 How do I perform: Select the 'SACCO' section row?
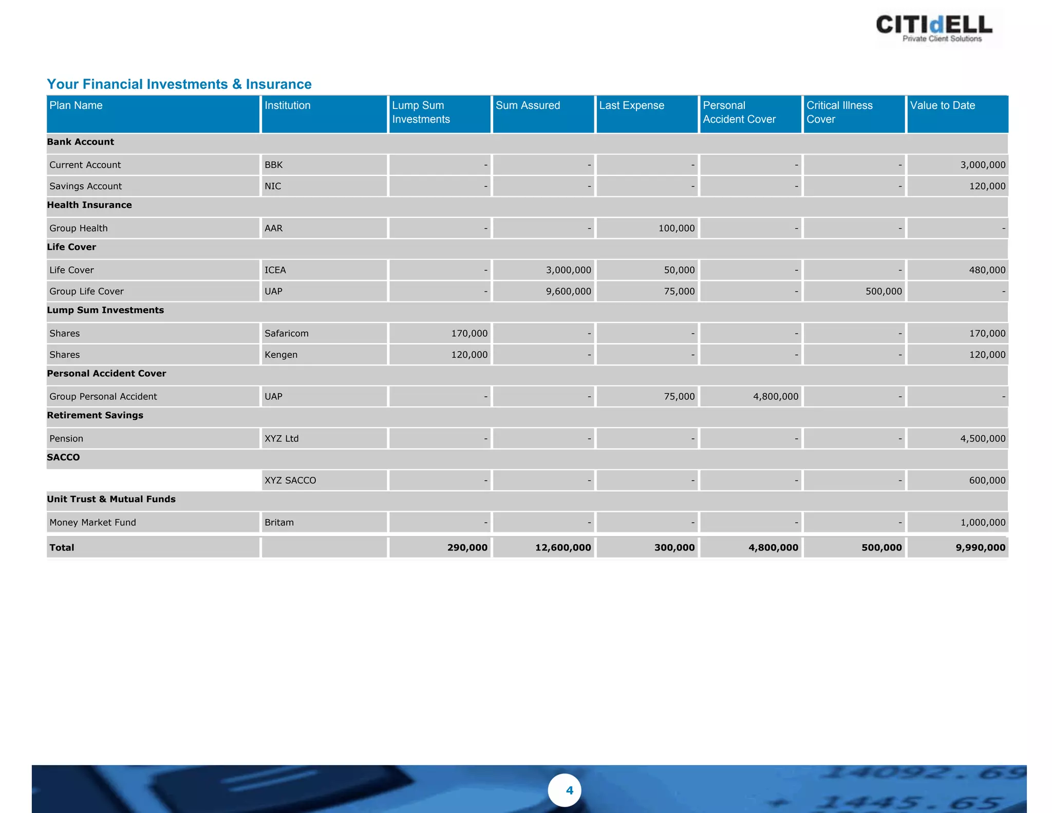click(527, 459)
